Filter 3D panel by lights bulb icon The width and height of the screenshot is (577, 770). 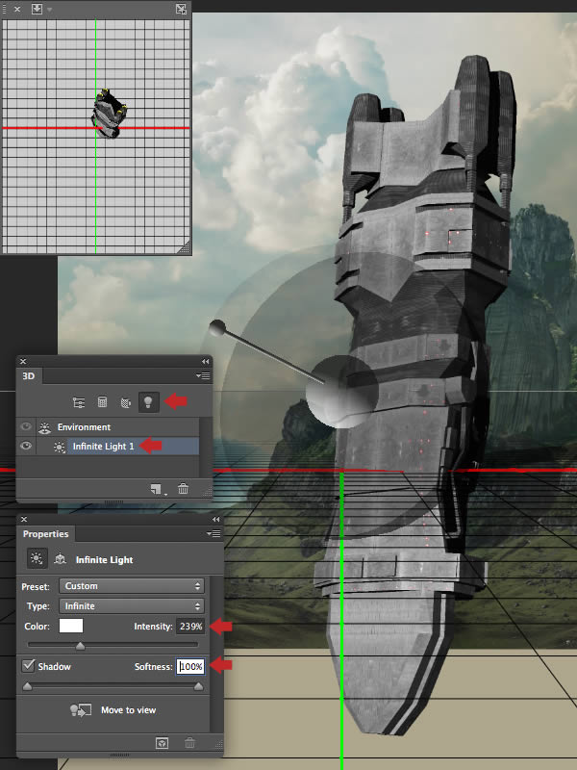pos(149,402)
